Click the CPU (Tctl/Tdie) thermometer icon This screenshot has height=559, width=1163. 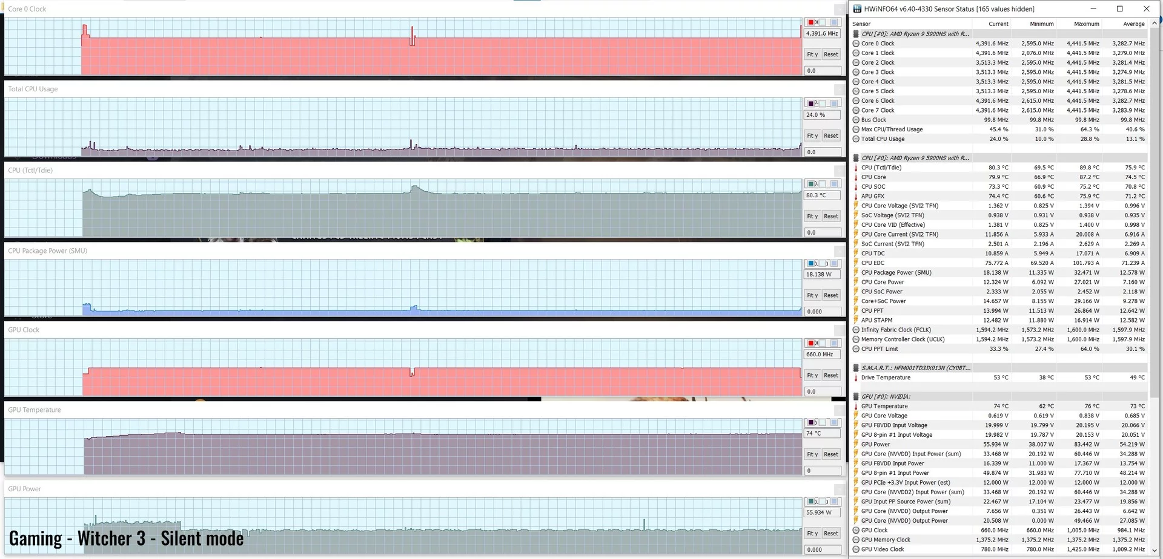856,168
